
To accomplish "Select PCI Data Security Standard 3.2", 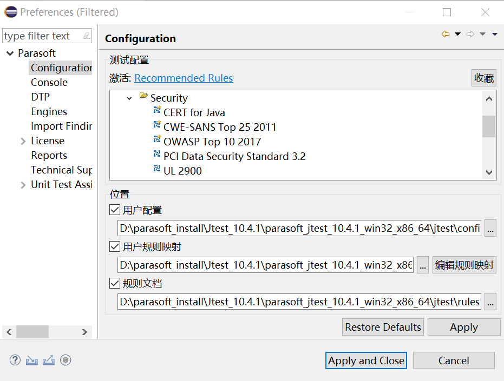I will tap(234, 156).
